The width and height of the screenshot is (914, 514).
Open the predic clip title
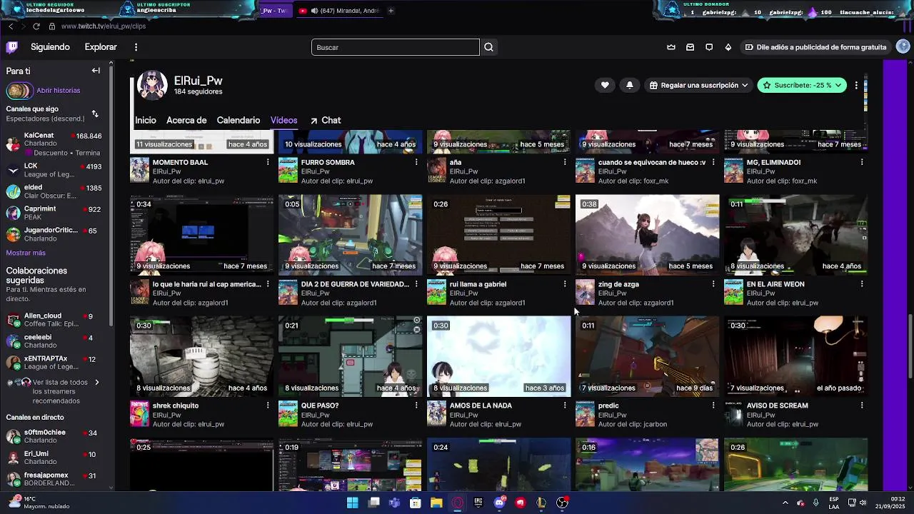(608, 405)
